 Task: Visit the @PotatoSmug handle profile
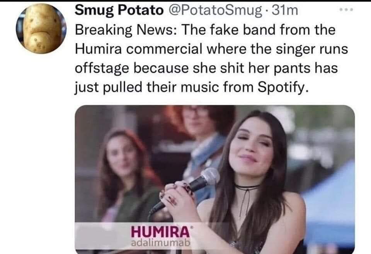(214, 11)
